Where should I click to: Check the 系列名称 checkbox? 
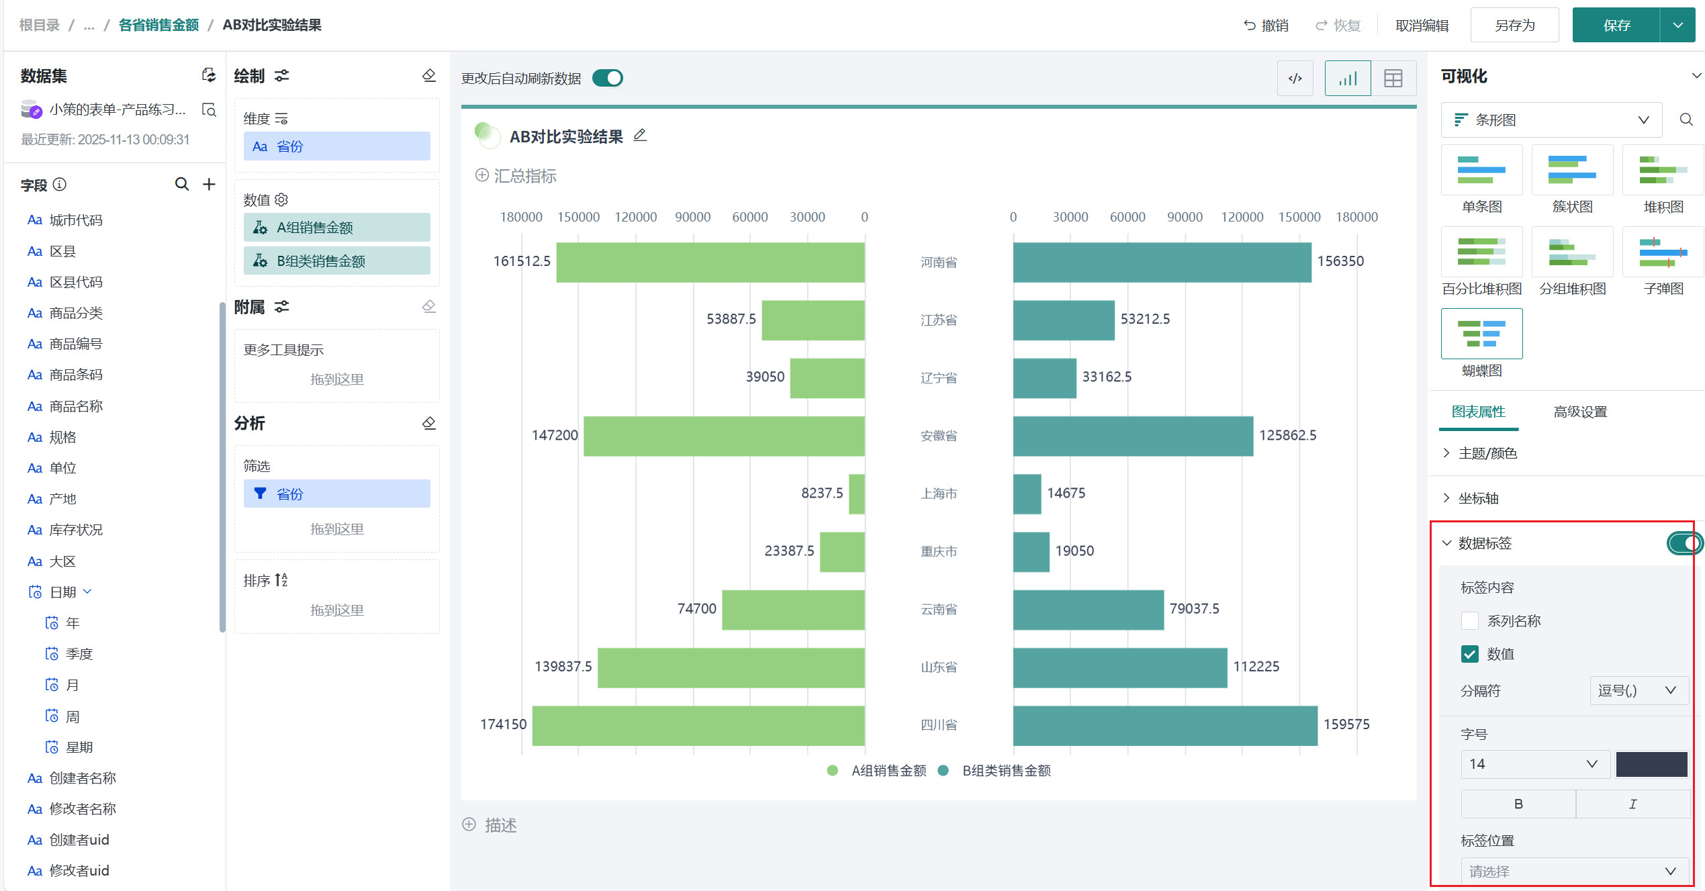[x=1469, y=620]
